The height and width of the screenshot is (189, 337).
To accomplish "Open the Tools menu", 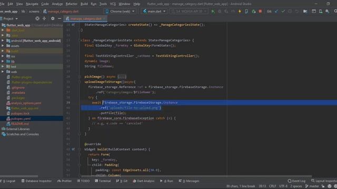I will (x=103, y=4).
